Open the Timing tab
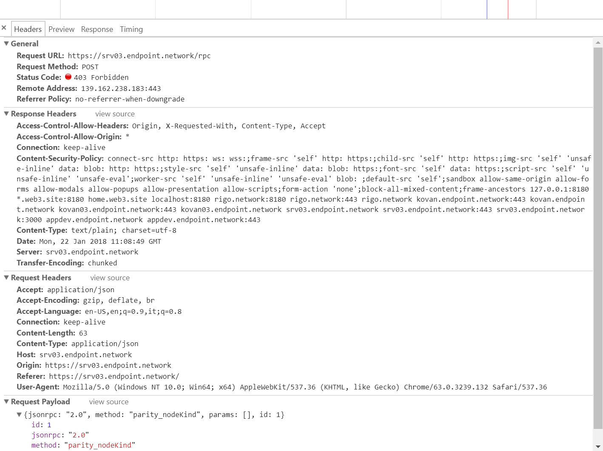Image resolution: width=603 pixels, height=451 pixels. coord(131,29)
